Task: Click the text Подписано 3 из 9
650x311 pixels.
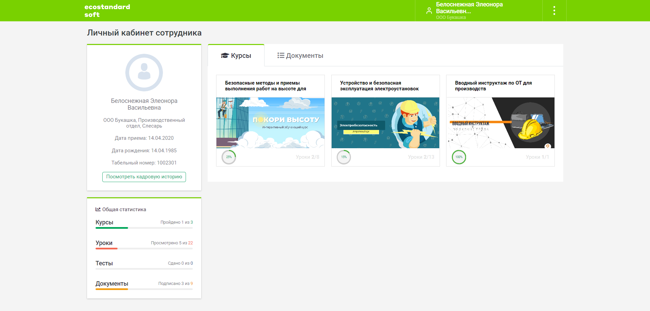Action: point(175,284)
